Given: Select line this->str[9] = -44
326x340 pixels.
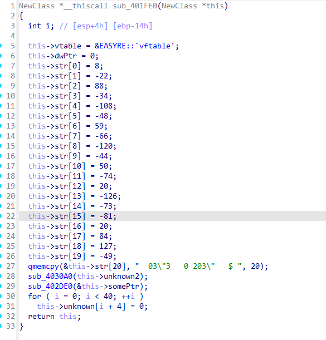Looking at the screenshot, I should click(70, 156).
